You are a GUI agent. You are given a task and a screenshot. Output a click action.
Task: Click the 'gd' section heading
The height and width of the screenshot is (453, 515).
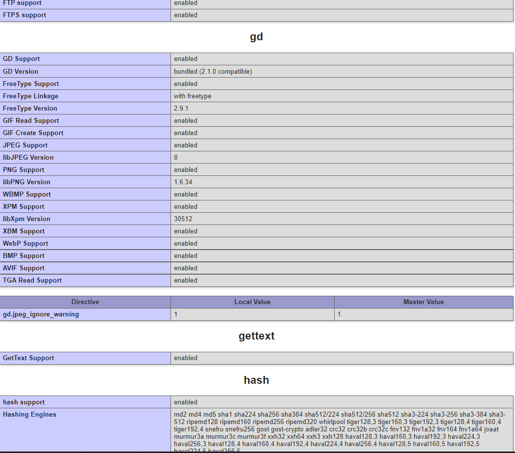tap(256, 37)
